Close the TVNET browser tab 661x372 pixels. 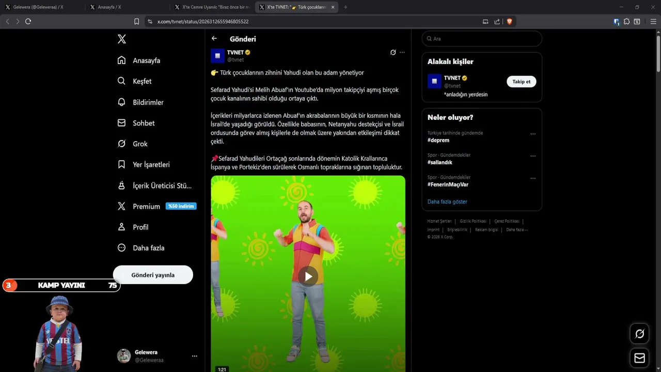pos(333,7)
